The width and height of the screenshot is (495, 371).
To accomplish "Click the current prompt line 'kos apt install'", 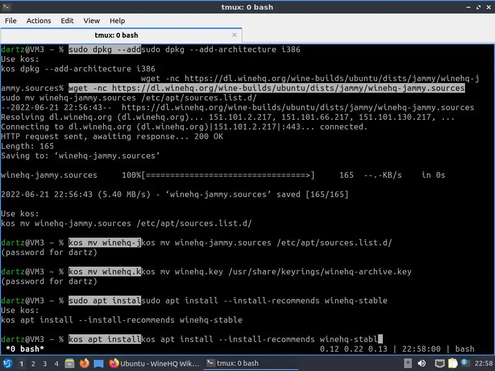I will tap(191, 340).
